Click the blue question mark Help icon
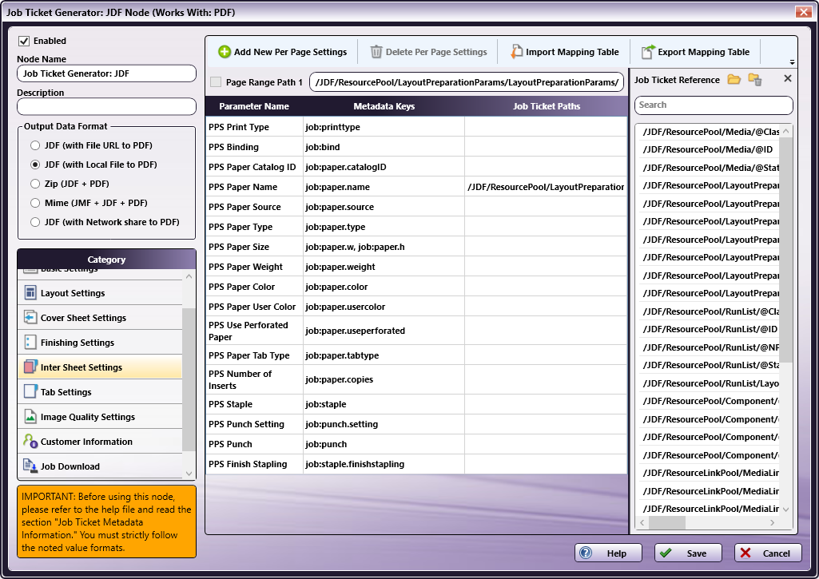 tap(586, 553)
